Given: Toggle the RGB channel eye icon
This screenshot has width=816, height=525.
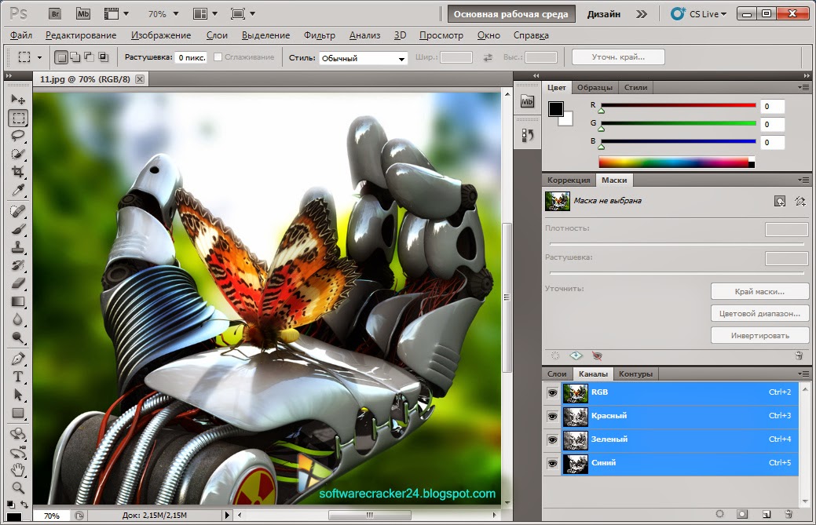Looking at the screenshot, I should click(551, 392).
